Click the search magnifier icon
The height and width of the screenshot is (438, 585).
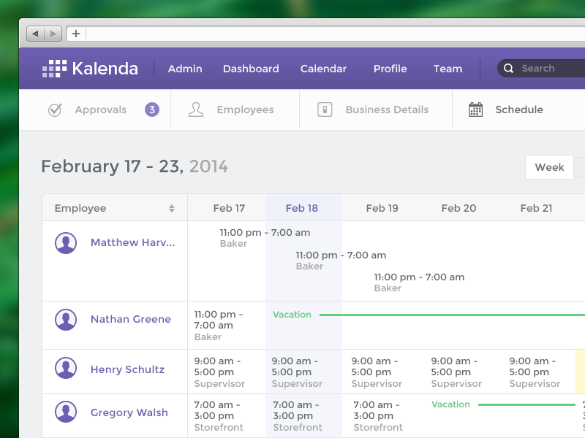(x=509, y=69)
